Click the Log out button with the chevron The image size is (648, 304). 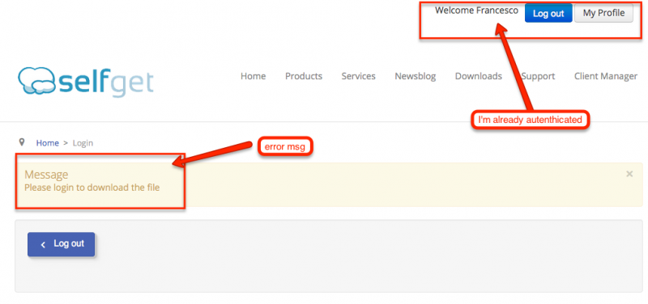coord(62,244)
